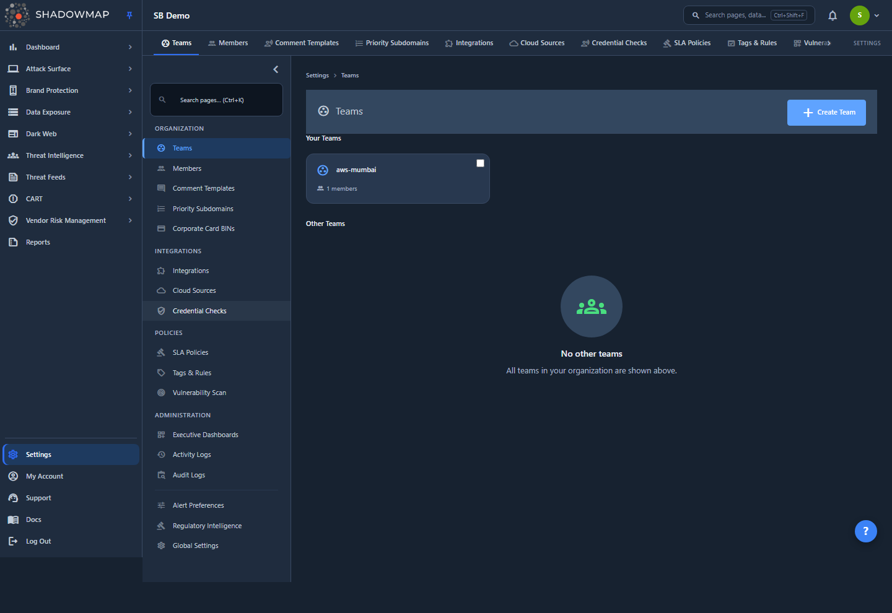This screenshot has height=613, width=892.
Task: Click the Settings gear icon in left navigation
Action: coord(13,454)
